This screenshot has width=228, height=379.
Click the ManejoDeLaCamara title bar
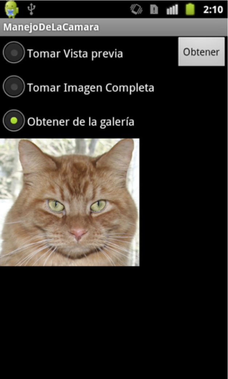114,27
